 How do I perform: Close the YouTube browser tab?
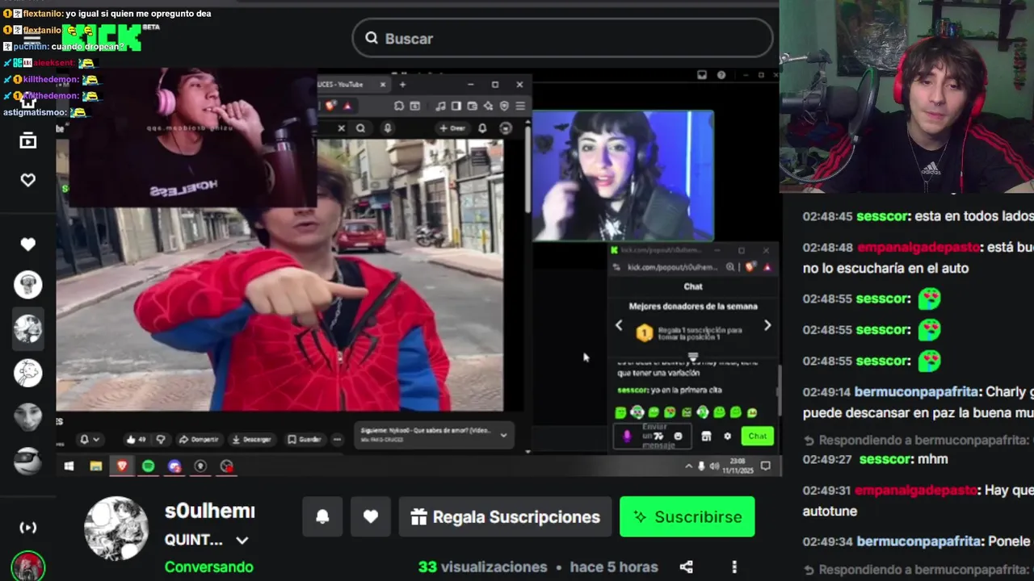(x=383, y=84)
